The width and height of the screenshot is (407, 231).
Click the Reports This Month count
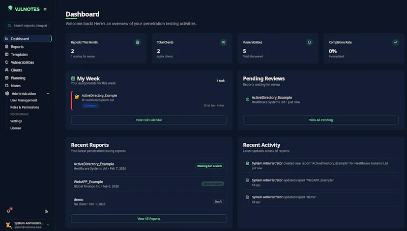click(73, 51)
